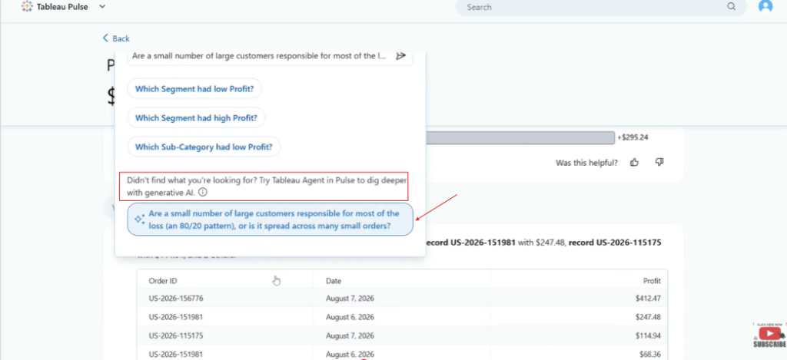Send the question with the arrow icon
Viewport: 787px width, 360px height.
click(x=400, y=56)
